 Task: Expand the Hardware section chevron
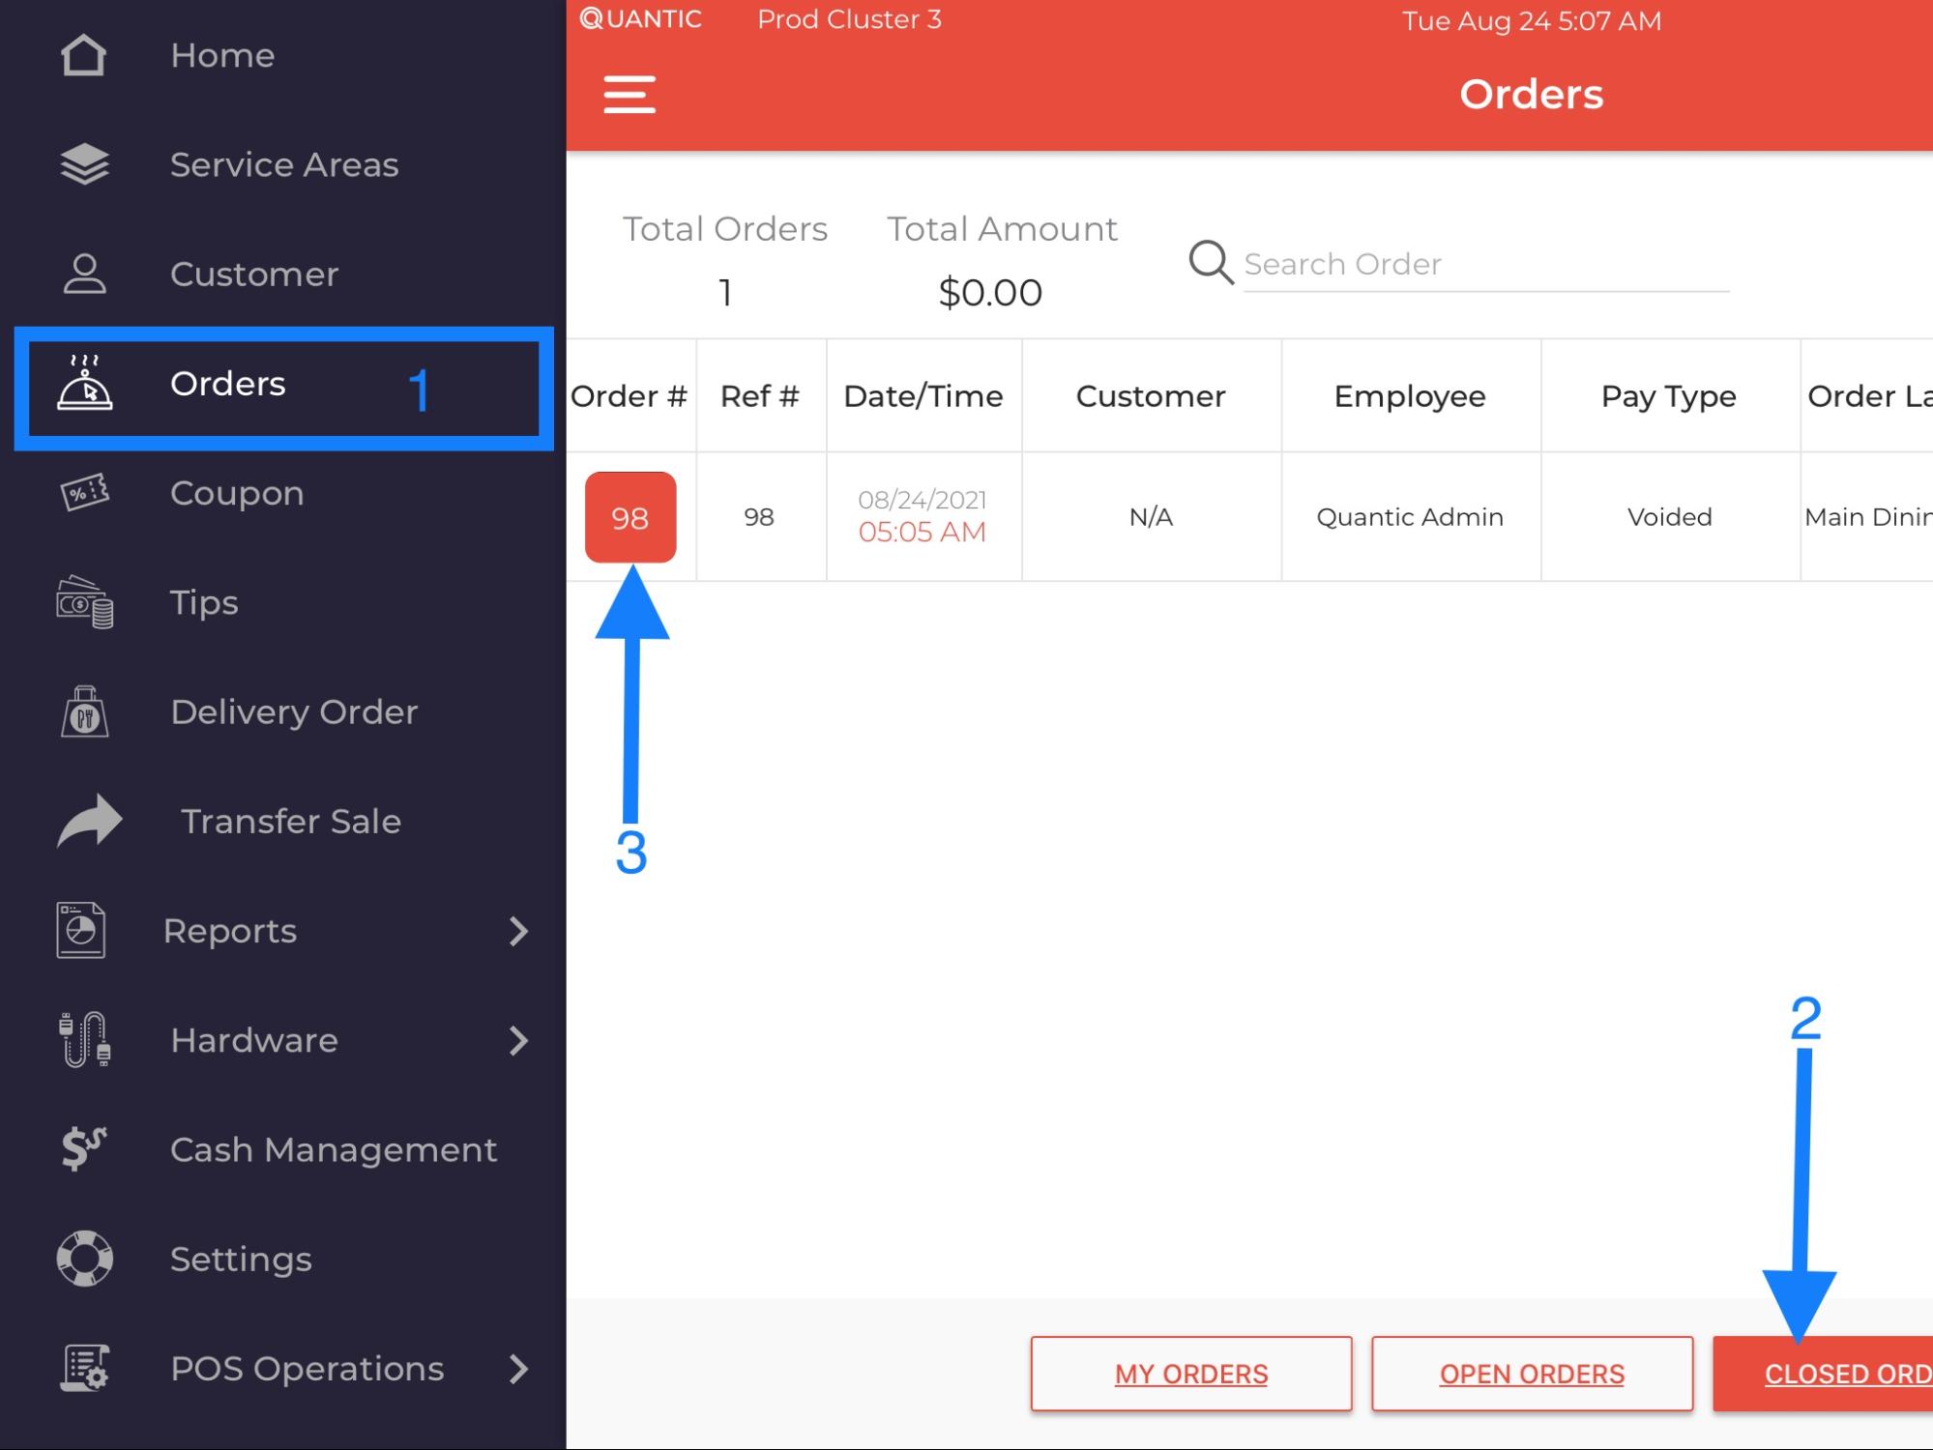(519, 1040)
